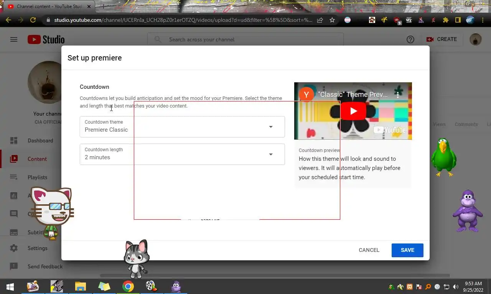
Task: Click the Settings gear icon
Action: (x=14, y=248)
